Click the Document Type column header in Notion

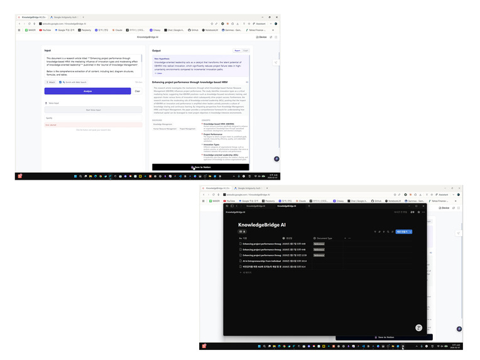coord(323,238)
